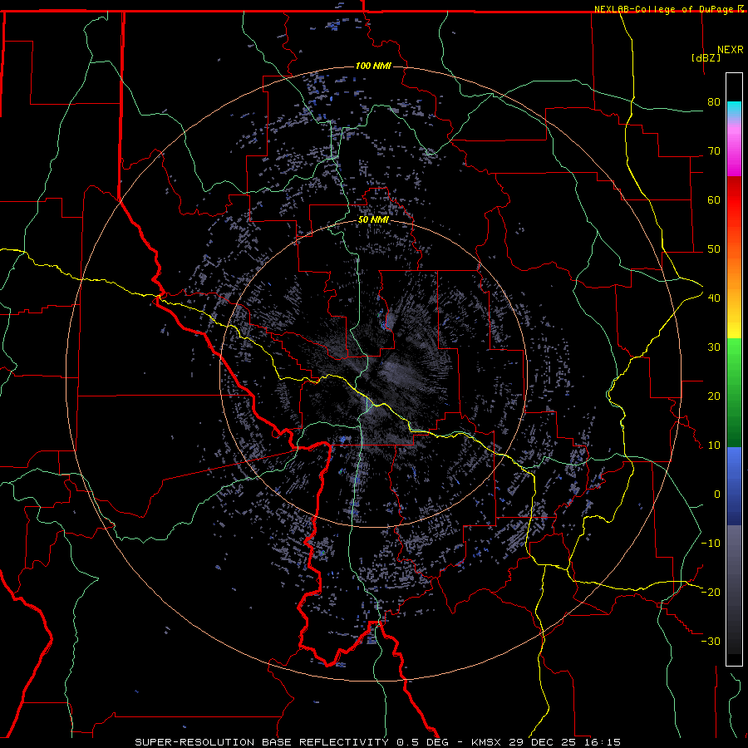Click the 0 dBZ legend value
This screenshot has width=748, height=748.
pyautogui.click(x=717, y=495)
